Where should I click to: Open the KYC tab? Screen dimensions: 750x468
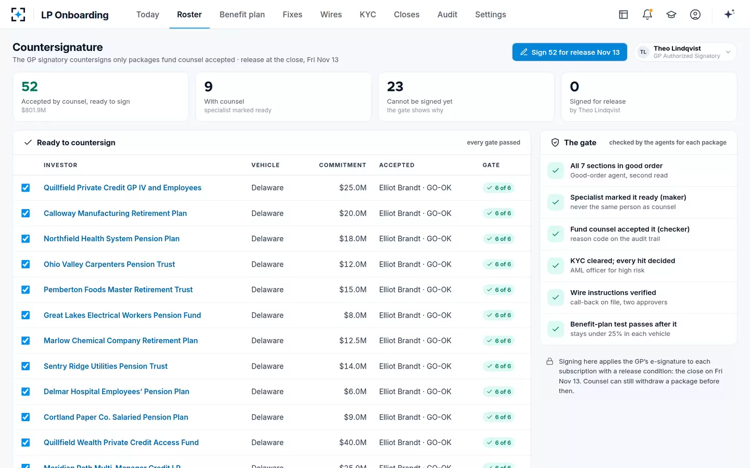click(368, 15)
